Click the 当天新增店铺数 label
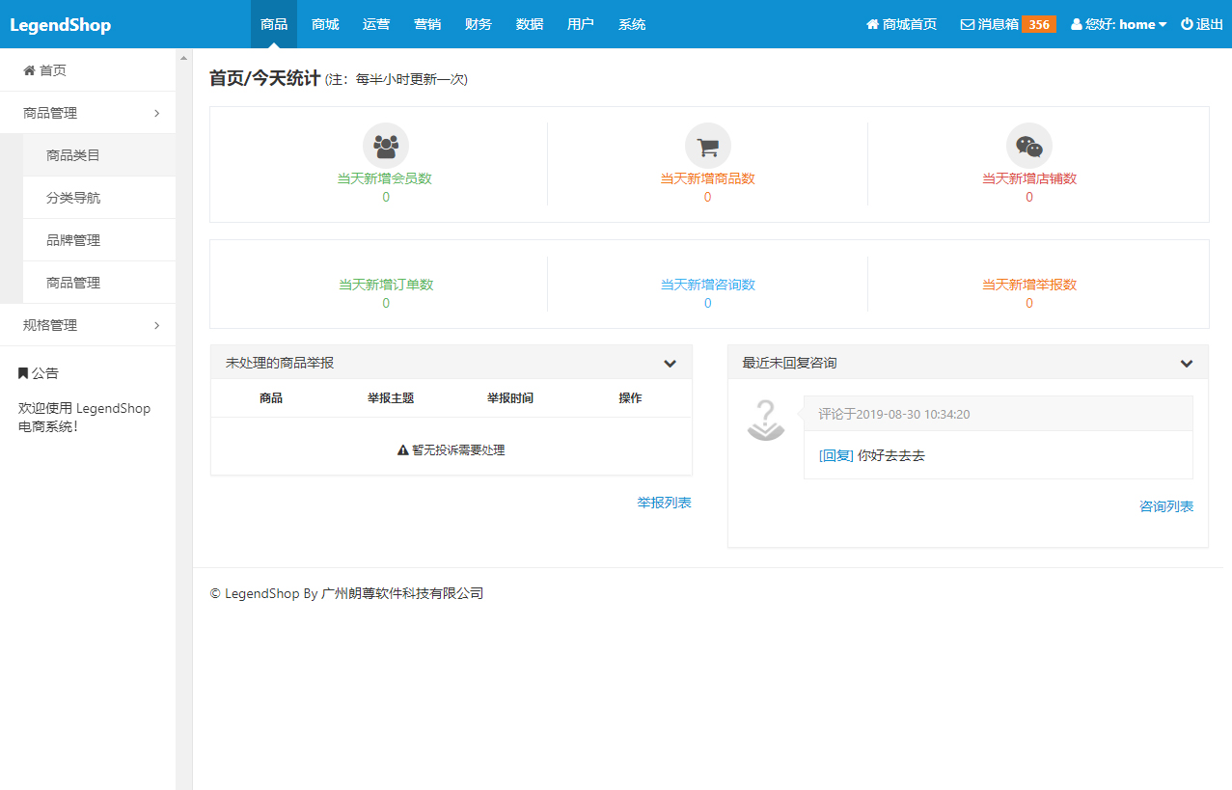Viewport: 1232px width, 790px height. pos(1029,178)
